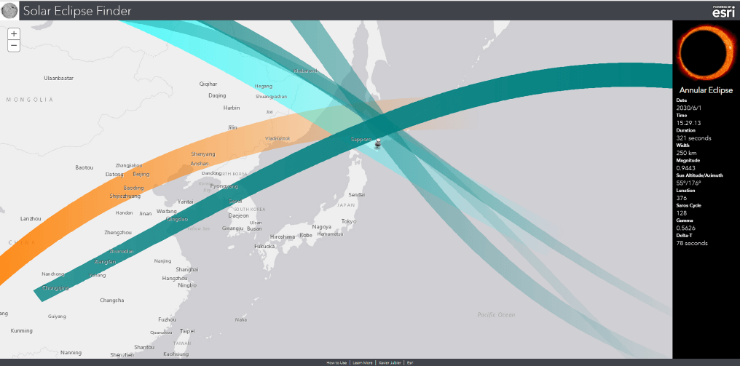Screen dimensions: 740x366
Task: Click the moon logo in header
Action: pos(10,10)
